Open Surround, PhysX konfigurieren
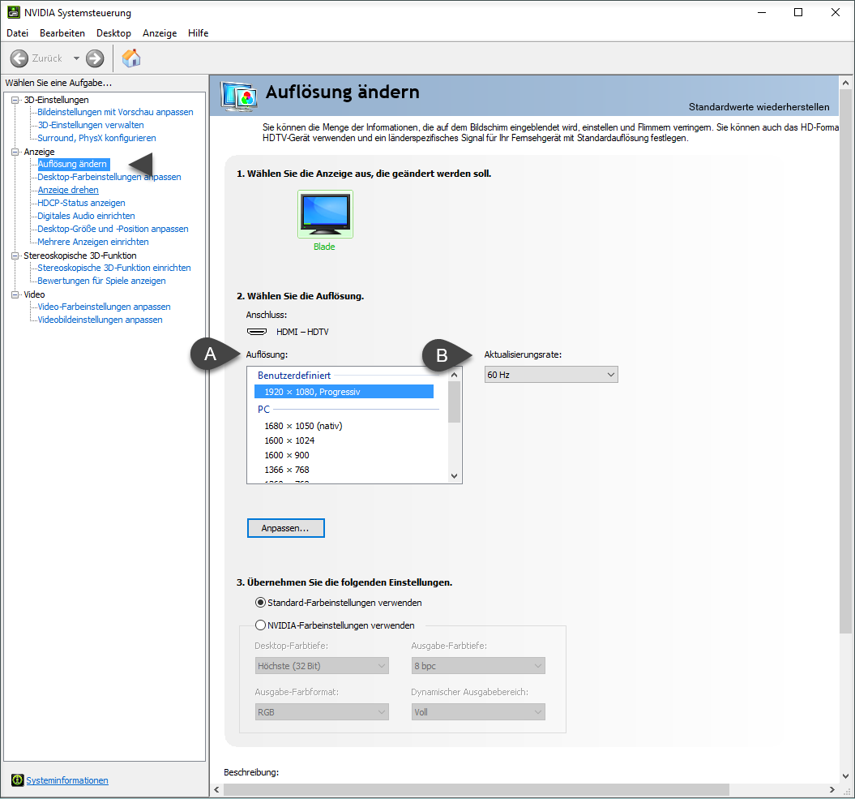This screenshot has height=799, width=855. pyautogui.click(x=96, y=138)
